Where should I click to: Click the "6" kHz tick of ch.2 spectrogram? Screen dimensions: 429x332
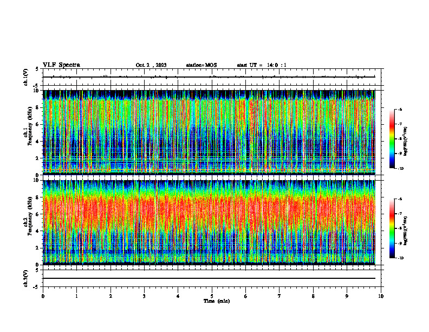click(38, 214)
